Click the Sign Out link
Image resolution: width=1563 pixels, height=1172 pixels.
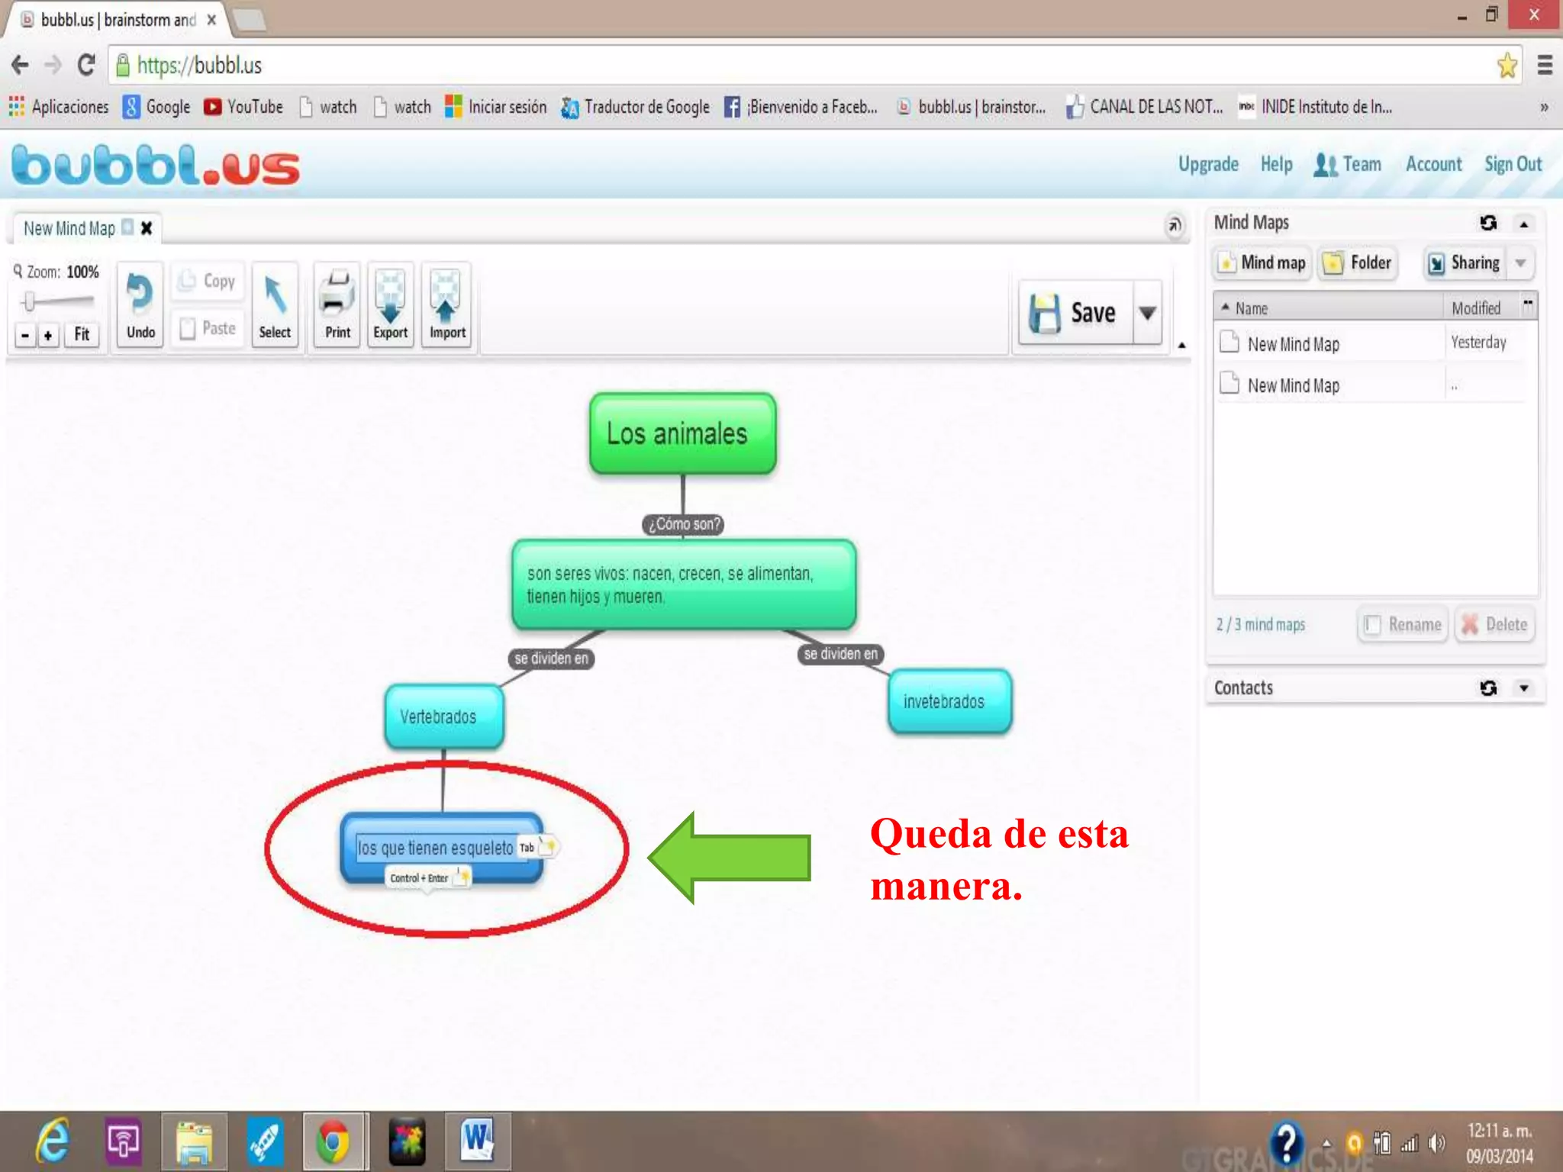click(x=1513, y=164)
